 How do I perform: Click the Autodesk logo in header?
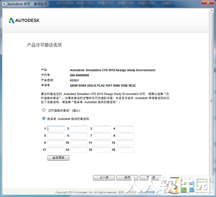pos(24,20)
